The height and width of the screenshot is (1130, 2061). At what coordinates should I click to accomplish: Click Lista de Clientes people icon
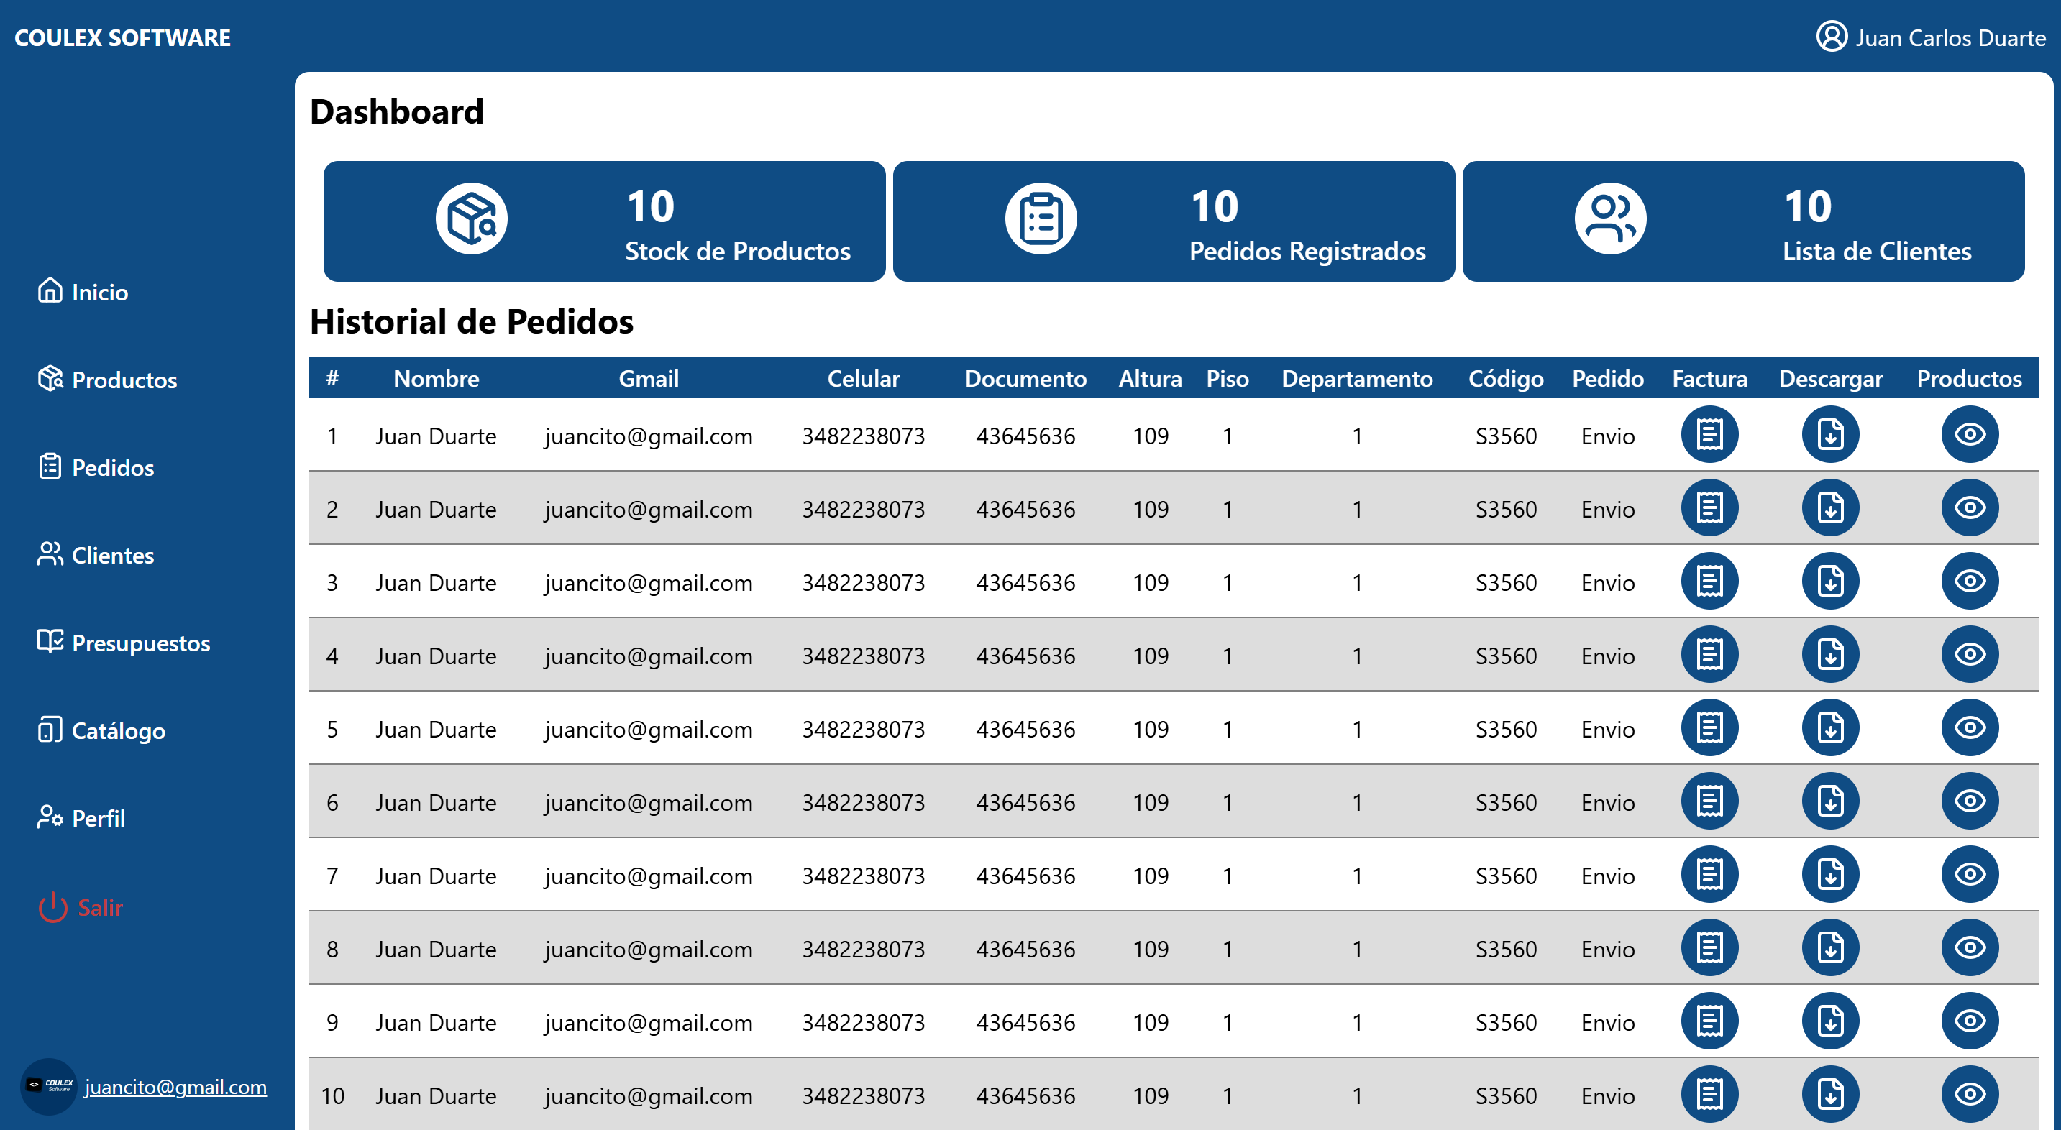(1610, 219)
